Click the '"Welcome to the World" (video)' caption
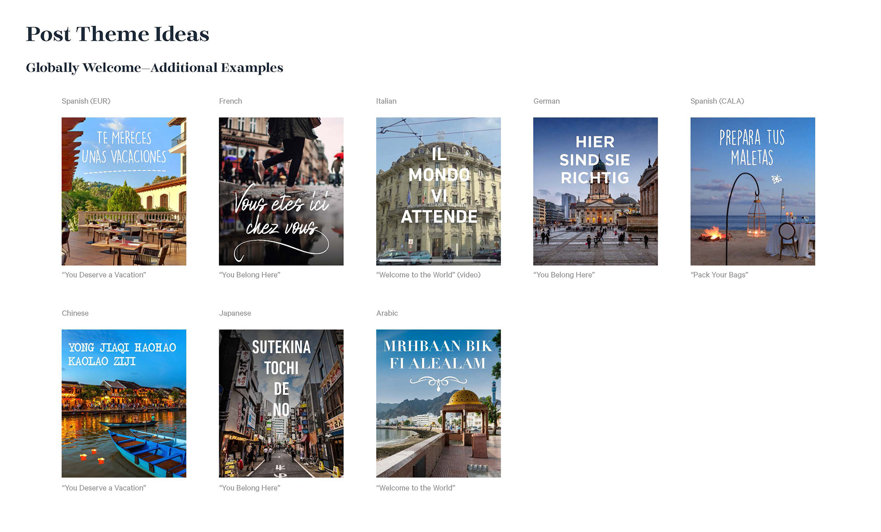The image size is (881, 532). [x=428, y=274]
